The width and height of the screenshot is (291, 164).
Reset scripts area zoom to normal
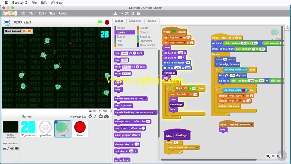pyautogui.click(x=273, y=156)
